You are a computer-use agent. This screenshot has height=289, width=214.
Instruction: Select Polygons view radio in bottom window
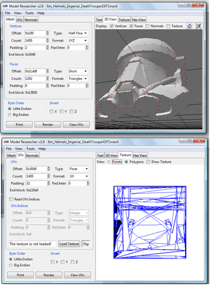127,162
